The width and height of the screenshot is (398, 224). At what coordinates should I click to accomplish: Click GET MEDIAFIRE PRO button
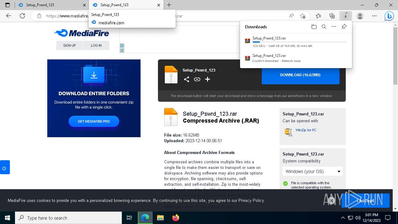click(x=94, y=121)
